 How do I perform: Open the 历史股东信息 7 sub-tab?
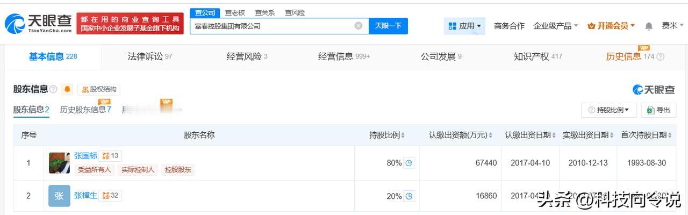(85, 110)
